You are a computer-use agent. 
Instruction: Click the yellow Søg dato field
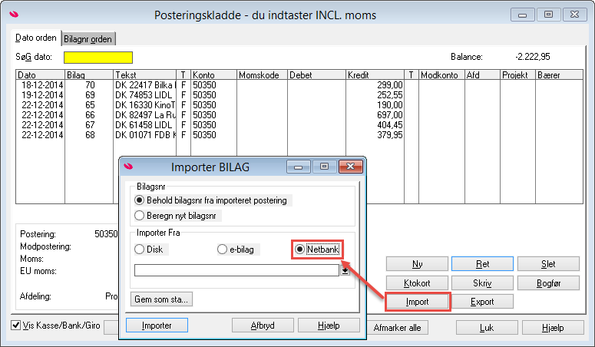point(98,58)
